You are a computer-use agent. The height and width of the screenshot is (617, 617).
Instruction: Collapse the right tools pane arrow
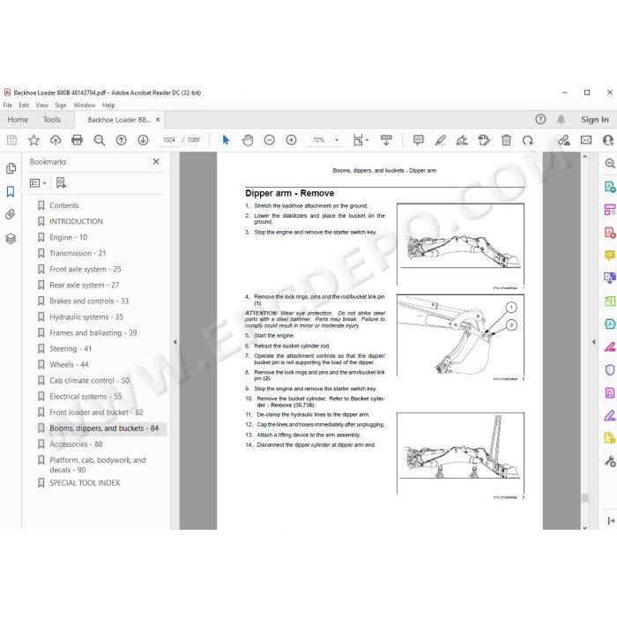pos(593,342)
